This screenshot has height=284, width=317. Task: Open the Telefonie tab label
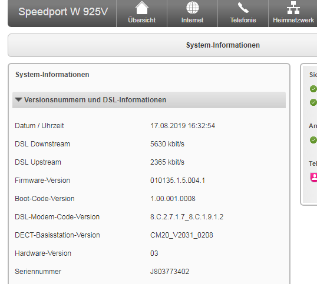[x=243, y=20]
